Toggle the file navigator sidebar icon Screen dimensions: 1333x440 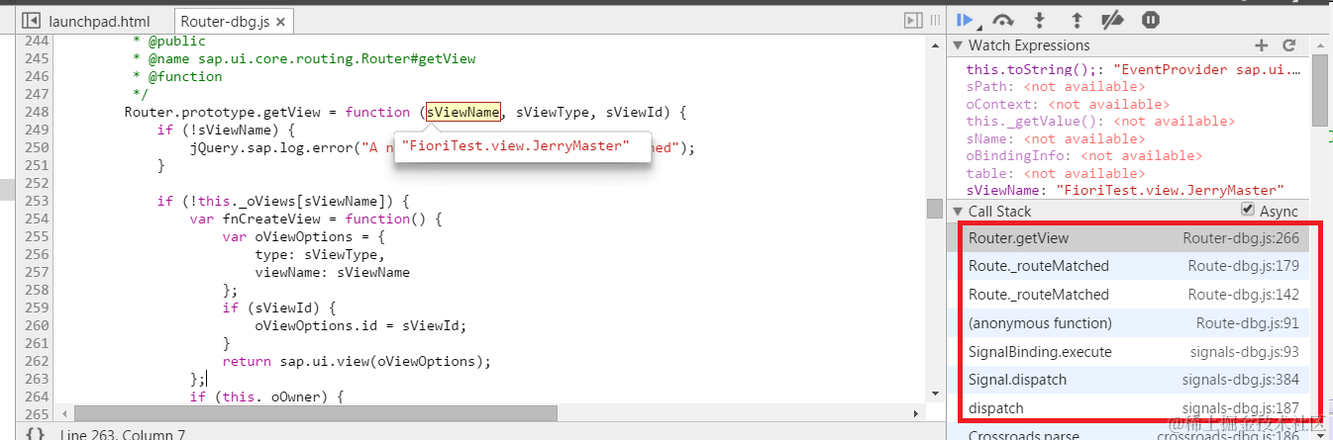tap(31, 20)
